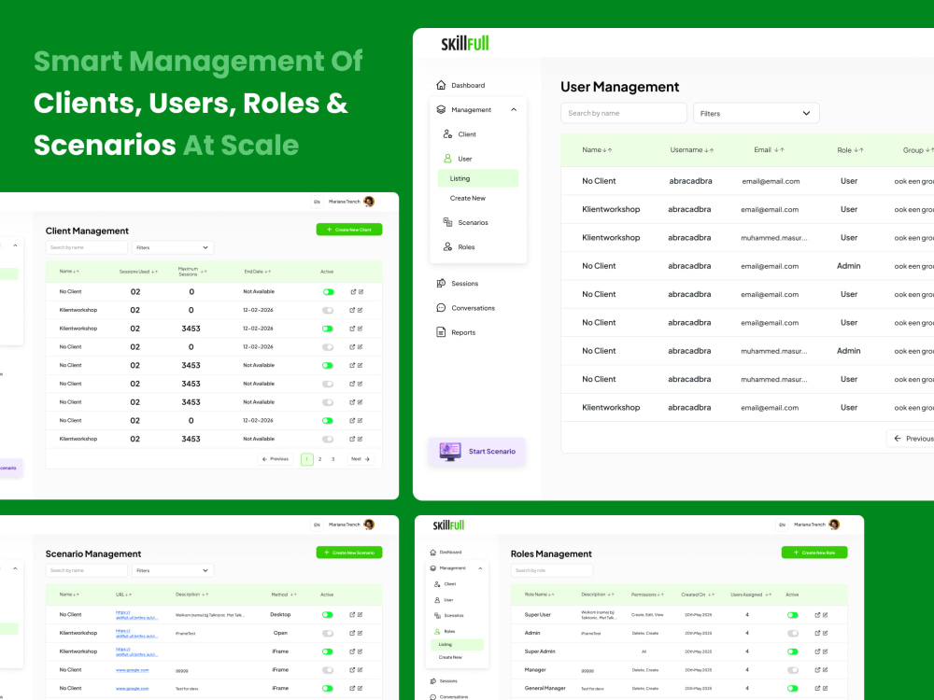The image size is (934, 700).
Task: Click Previous in Client Management pagination
Action: click(276, 459)
